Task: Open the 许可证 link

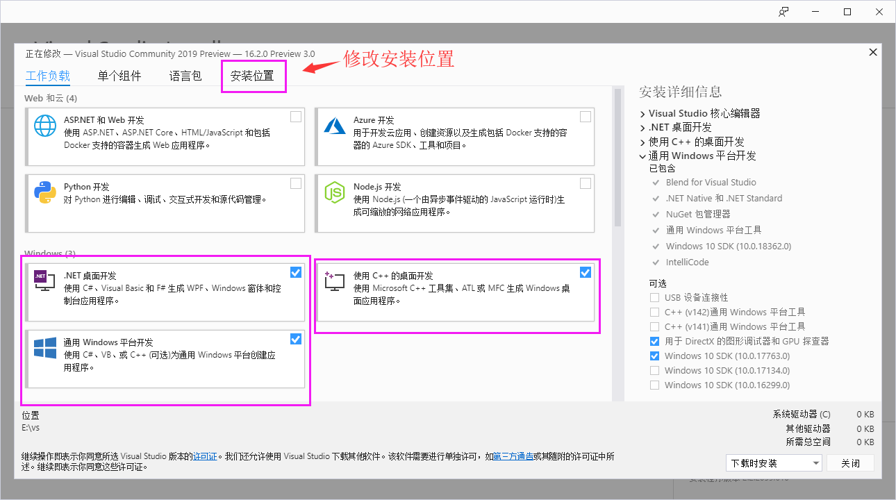Action: point(205,456)
